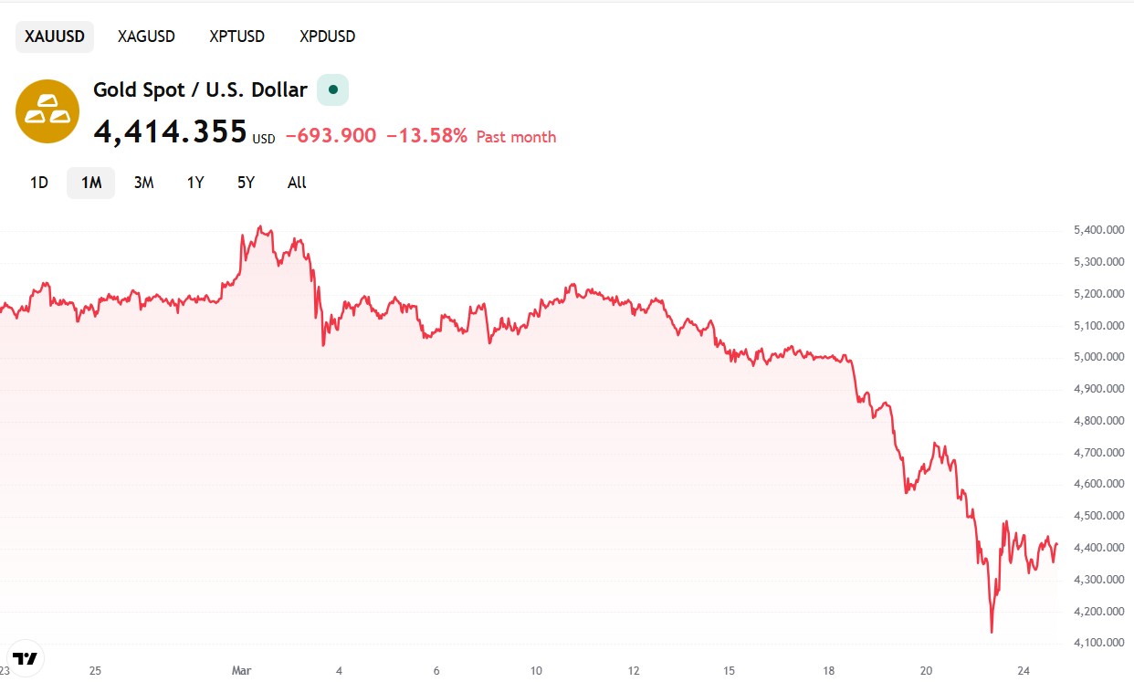Switch to the XPTUSD platinum tab
Image resolution: width=1134 pixels, height=682 pixels.
click(x=236, y=37)
